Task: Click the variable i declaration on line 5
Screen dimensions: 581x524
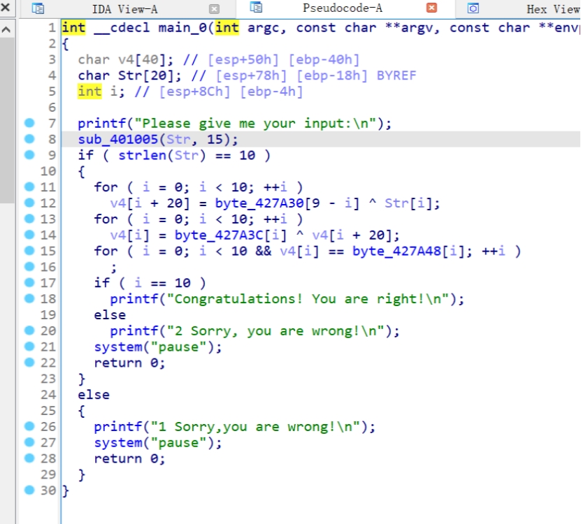Action: click(x=101, y=92)
